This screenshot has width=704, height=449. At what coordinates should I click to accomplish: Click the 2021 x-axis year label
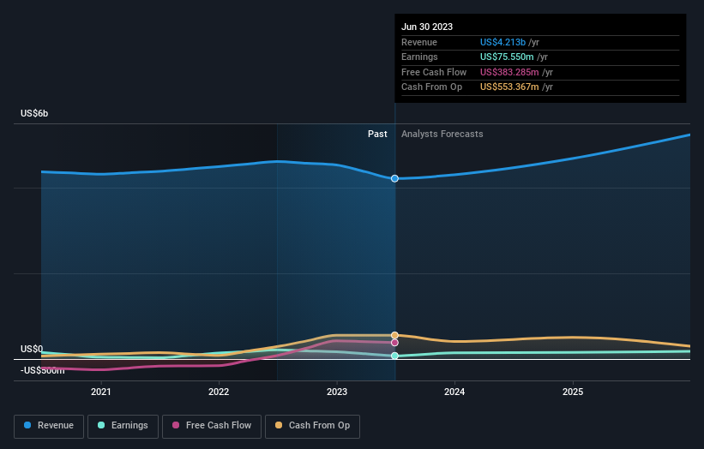[x=101, y=392]
